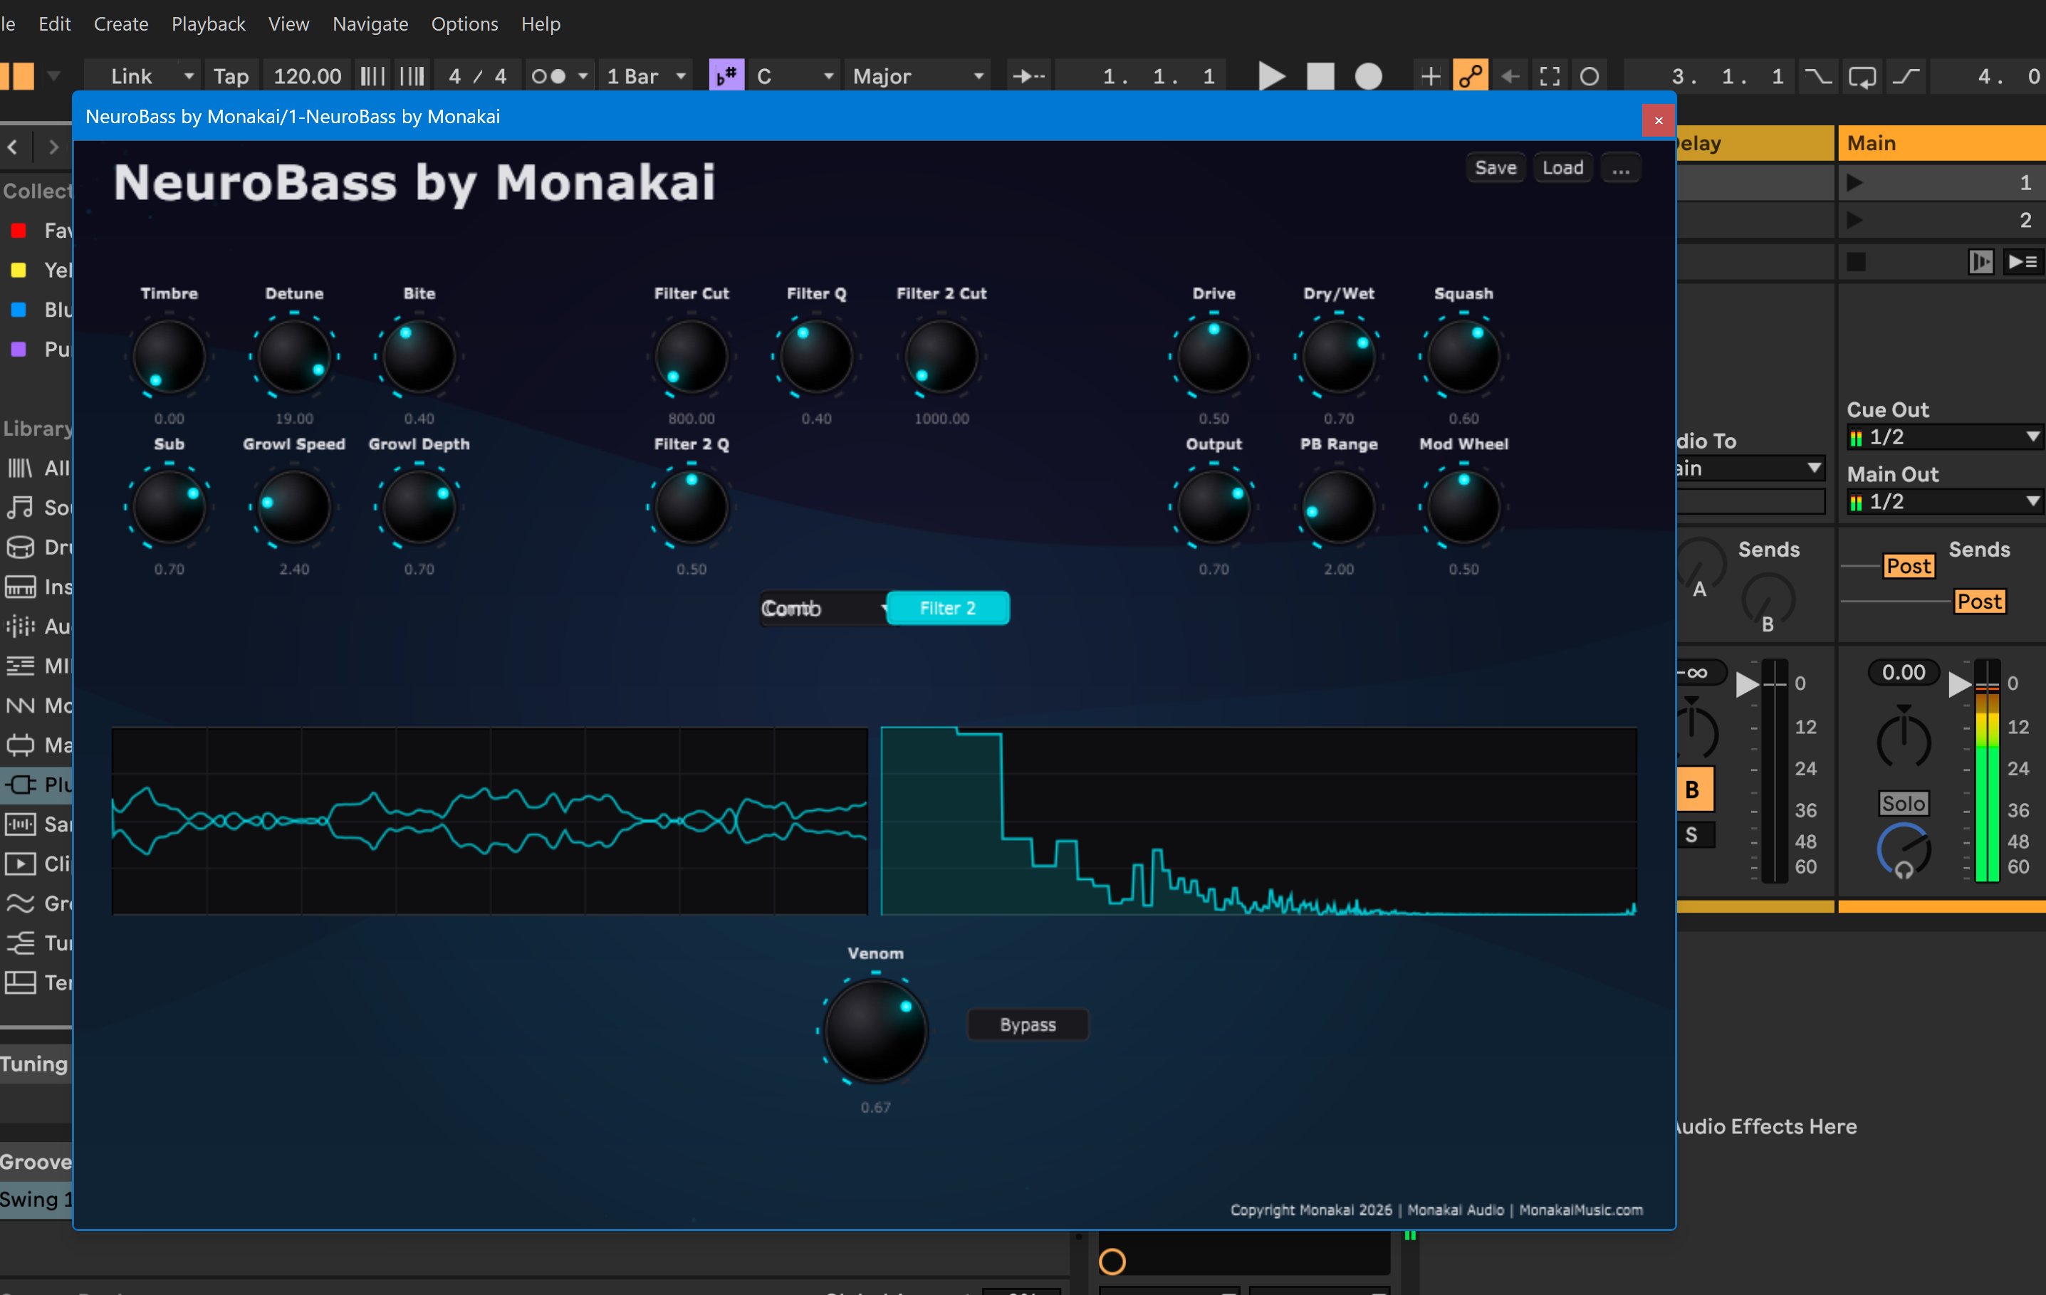Click the Nudge Up phase icon
The width and height of the screenshot is (2046, 1295).
click(412, 76)
